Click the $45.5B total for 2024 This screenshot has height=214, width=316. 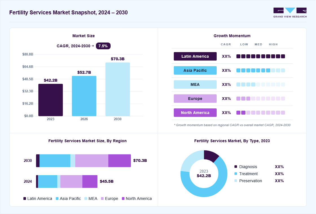(107, 181)
